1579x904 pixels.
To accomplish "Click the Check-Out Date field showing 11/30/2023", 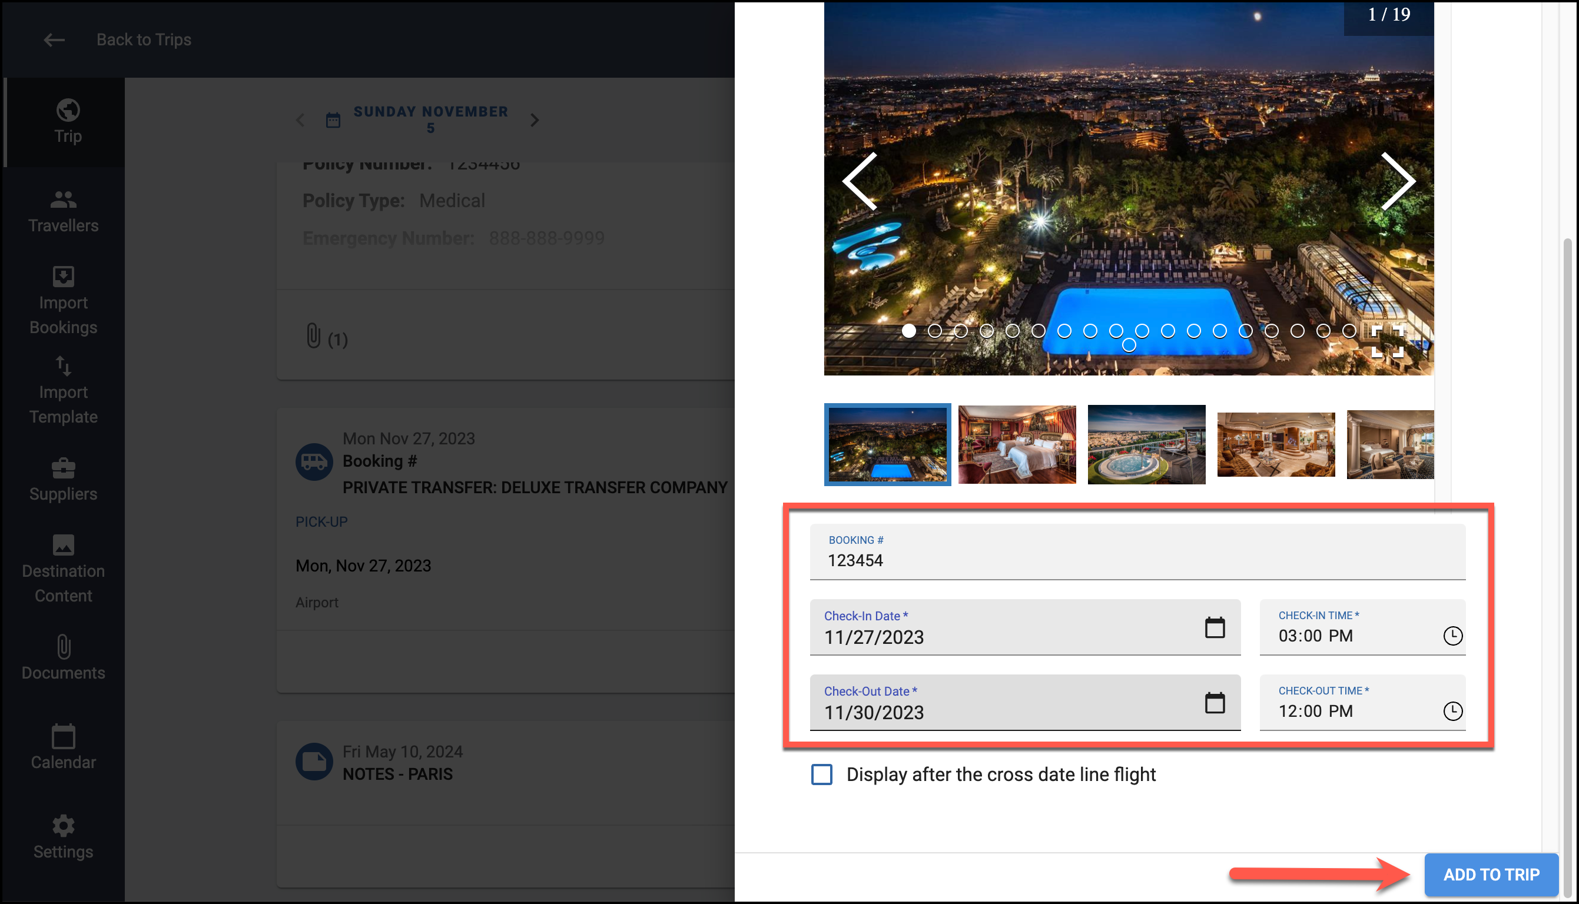I will tap(1025, 702).
